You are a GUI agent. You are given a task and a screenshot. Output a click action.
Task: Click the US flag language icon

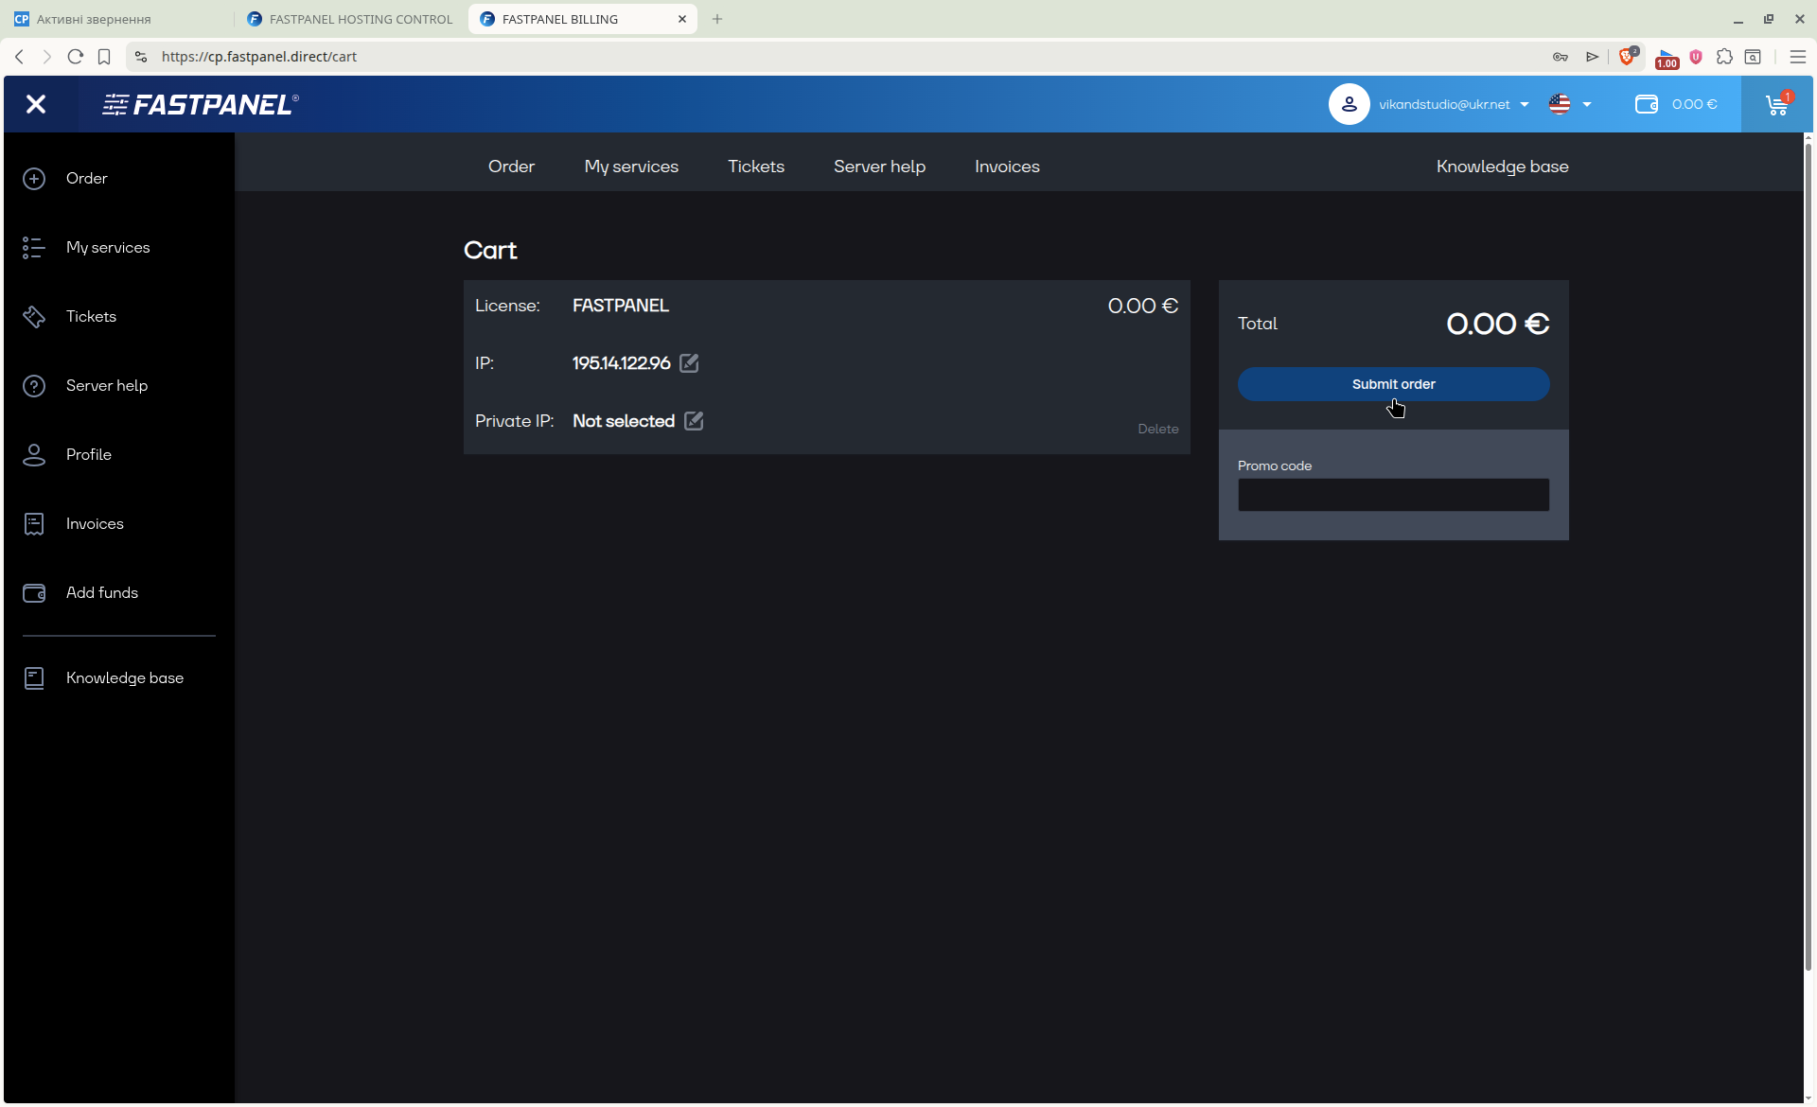pos(1560,104)
